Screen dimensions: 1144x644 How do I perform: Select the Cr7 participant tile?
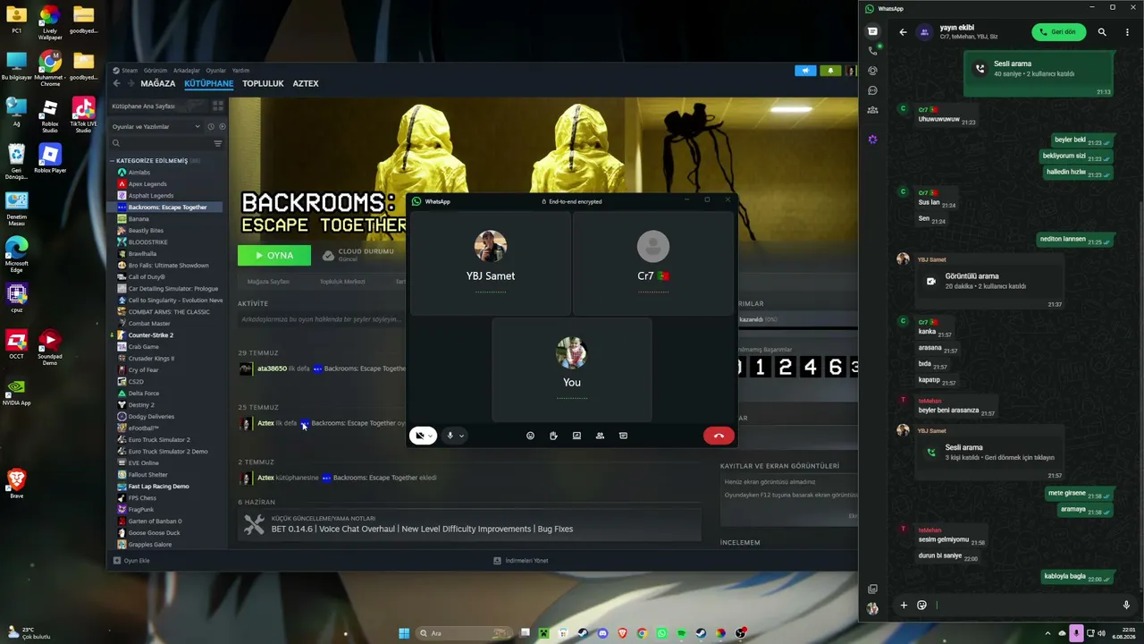pos(653,263)
